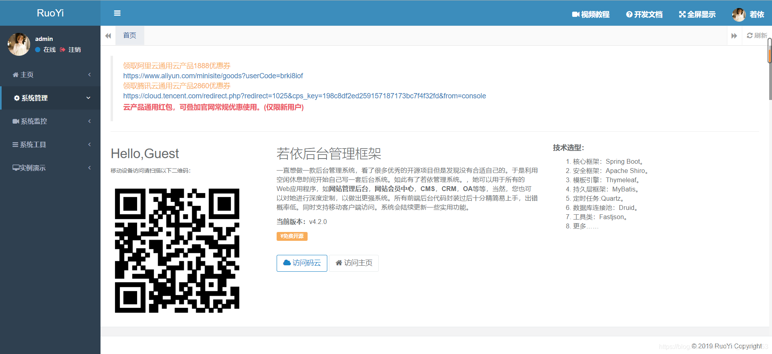Toggle the sidebar with the hamburger icon

tap(117, 13)
